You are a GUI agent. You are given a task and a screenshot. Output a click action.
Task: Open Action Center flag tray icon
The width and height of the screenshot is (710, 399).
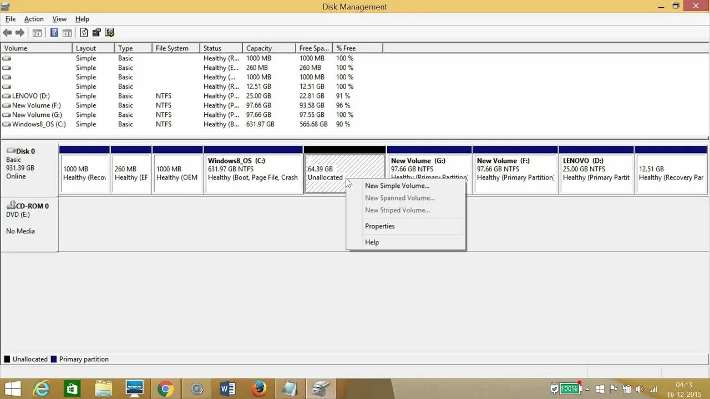click(613, 389)
